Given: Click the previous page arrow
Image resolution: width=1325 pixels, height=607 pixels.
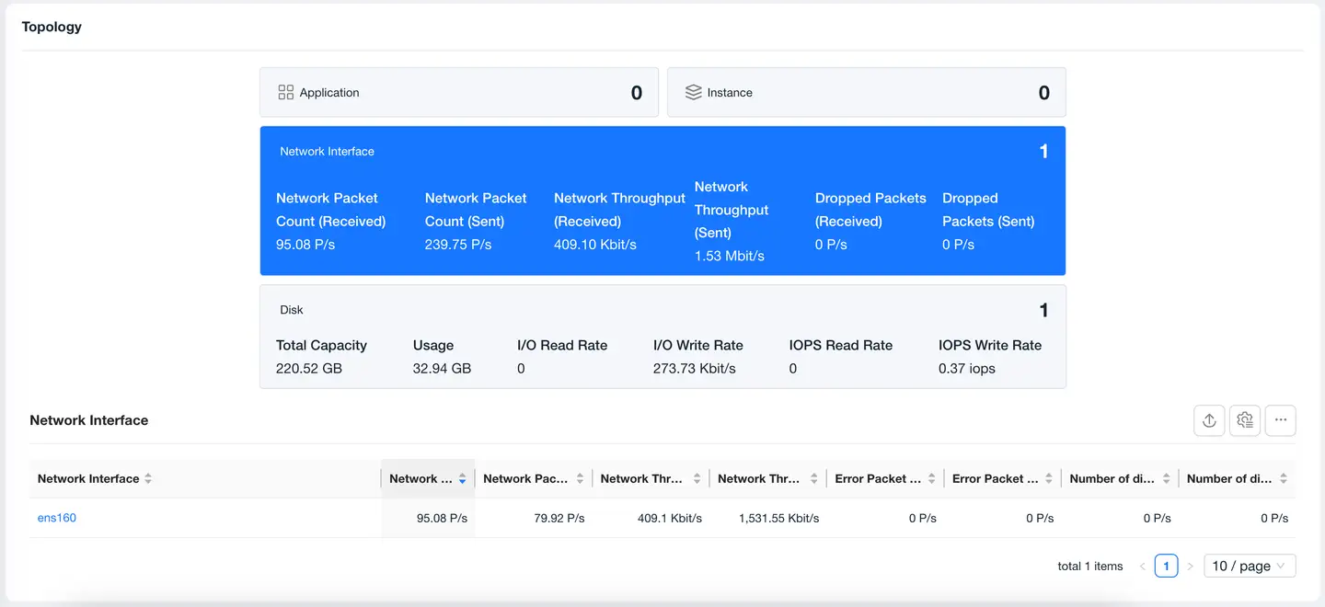Looking at the screenshot, I should pos(1143,567).
